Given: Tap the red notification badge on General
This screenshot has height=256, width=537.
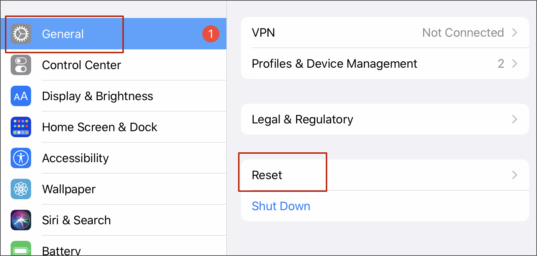Looking at the screenshot, I should coord(211,34).
